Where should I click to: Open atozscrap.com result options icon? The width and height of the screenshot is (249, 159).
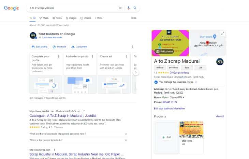[54, 150]
